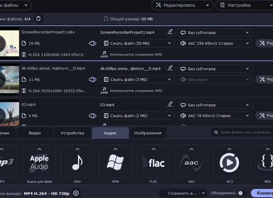273x198 pixels.
Task: Open arrow next to Сохранить в...
Action: pyautogui.click(x=203, y=193)
